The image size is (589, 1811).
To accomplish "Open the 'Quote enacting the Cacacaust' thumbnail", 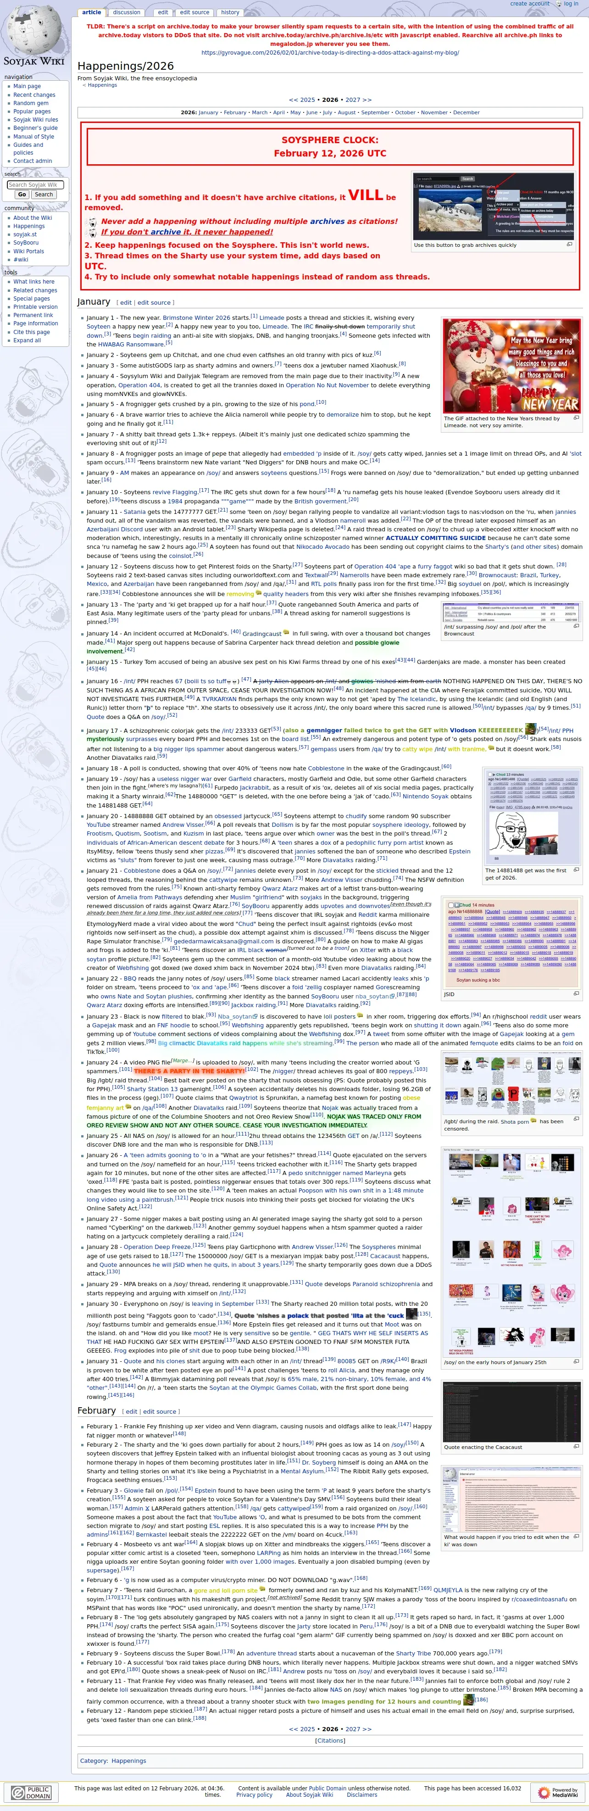I will click(511, 1411).
